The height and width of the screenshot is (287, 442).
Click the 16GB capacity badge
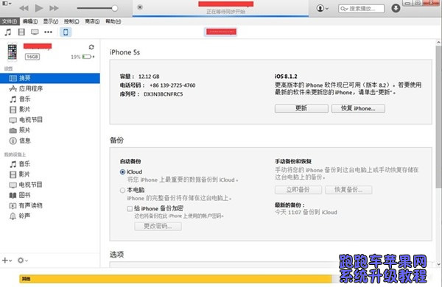click(x=32, y=57)
